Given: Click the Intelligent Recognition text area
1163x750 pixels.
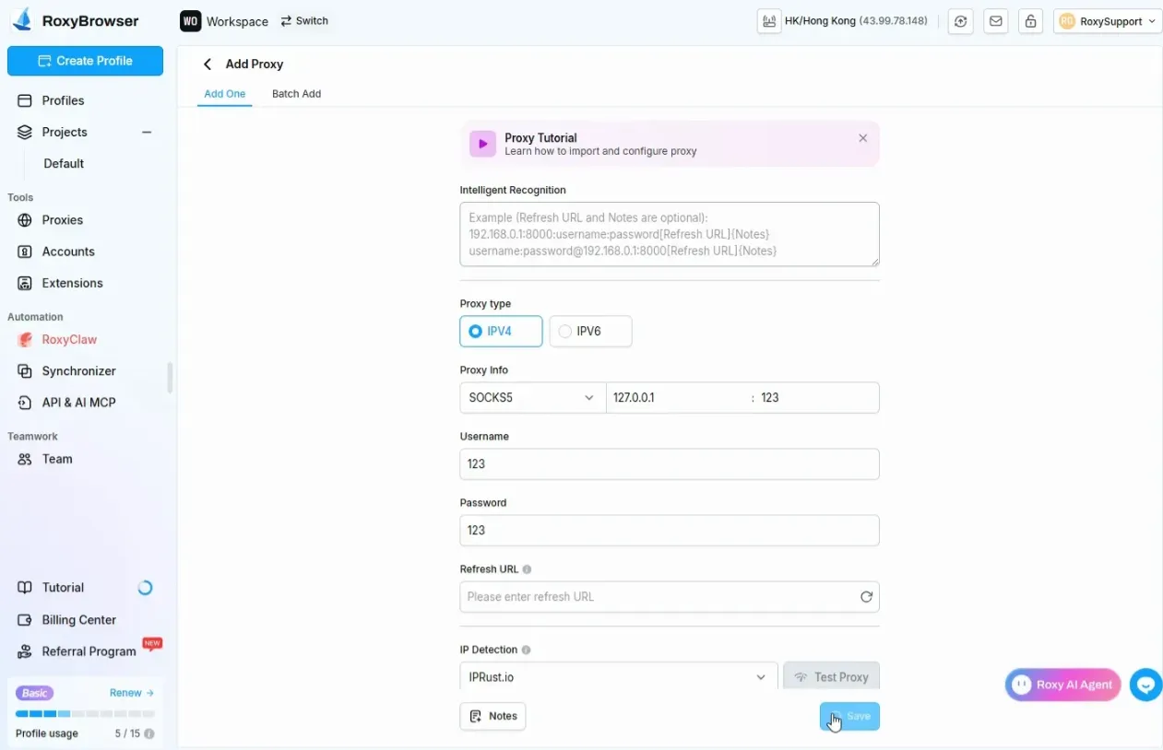Looking at the screenshot, I should click(x=670, y=234).
